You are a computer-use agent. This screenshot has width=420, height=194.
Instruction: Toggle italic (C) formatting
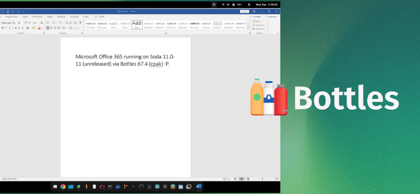pos(6,28)
